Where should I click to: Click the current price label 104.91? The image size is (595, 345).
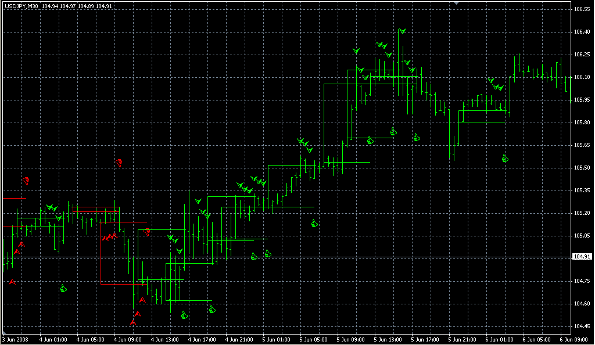coord(582,257)
